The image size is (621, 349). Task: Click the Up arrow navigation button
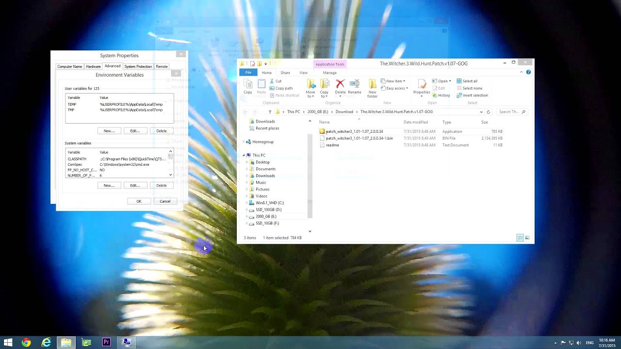point(270,112)
